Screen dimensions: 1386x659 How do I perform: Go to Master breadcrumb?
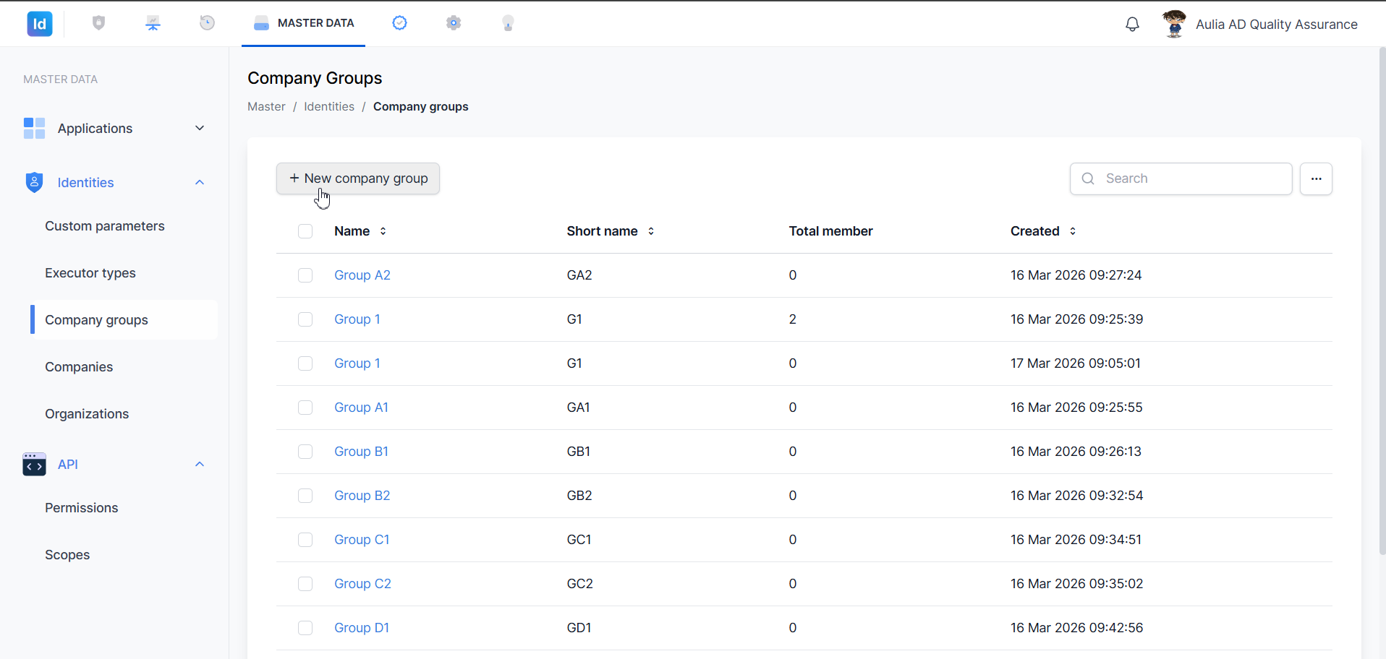point(266,106)
